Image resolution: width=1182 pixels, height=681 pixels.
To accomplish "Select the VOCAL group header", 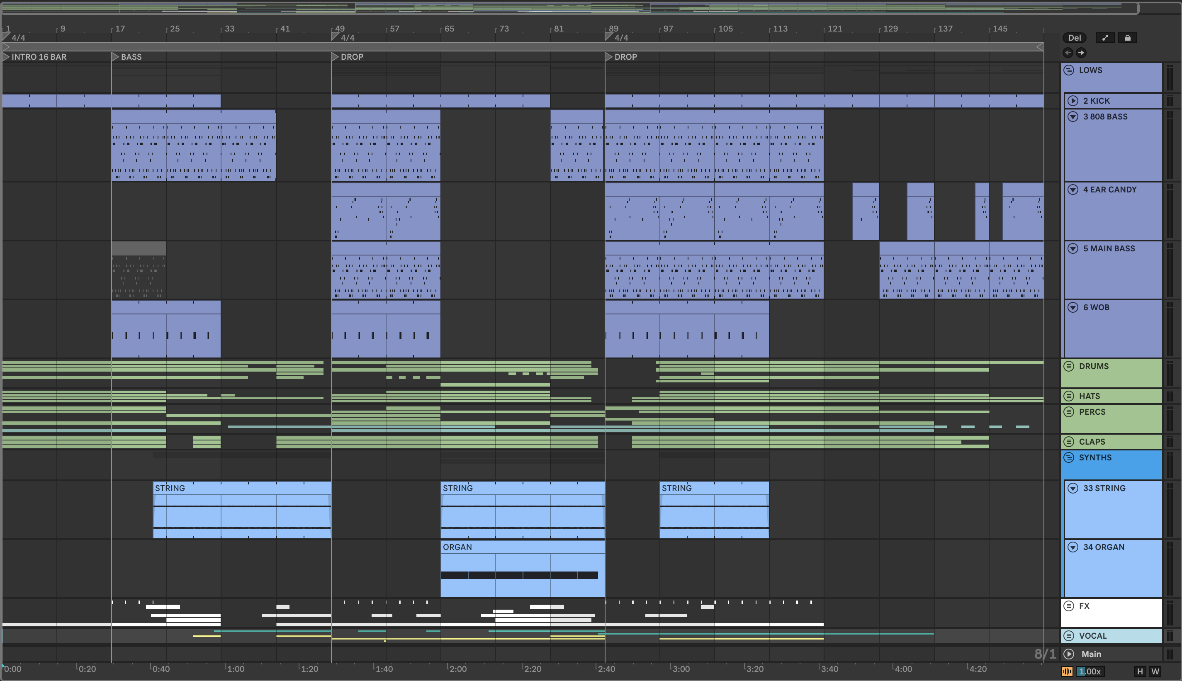I will point(1111,636).
